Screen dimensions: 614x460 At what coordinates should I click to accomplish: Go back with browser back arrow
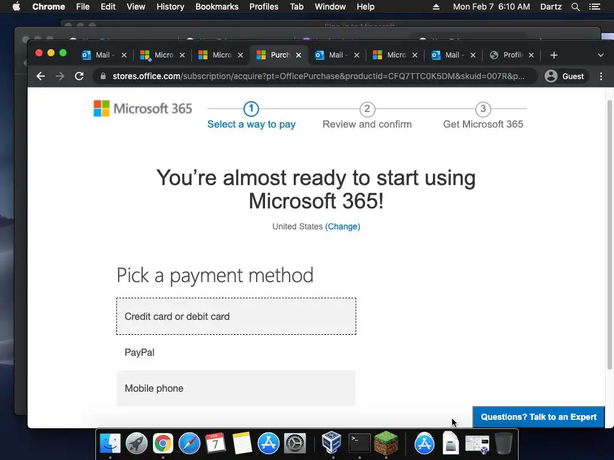coord(41,76)
